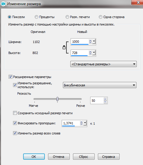Close the Изменение размера dialog
Viewport: 143px width, 165px height.
click(x=137, y=2)
